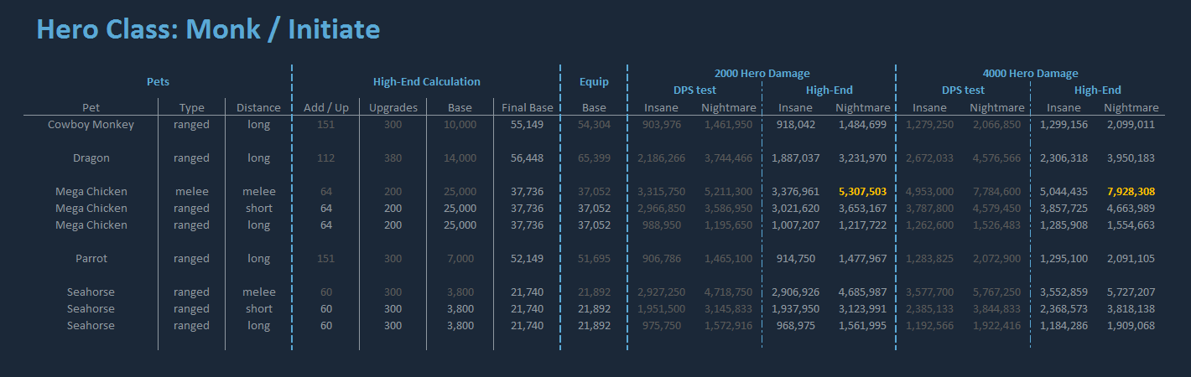Screen dimensions: 1191x377
Task: Click the 2000 Hero Damage header
Action: coord(762,74)
